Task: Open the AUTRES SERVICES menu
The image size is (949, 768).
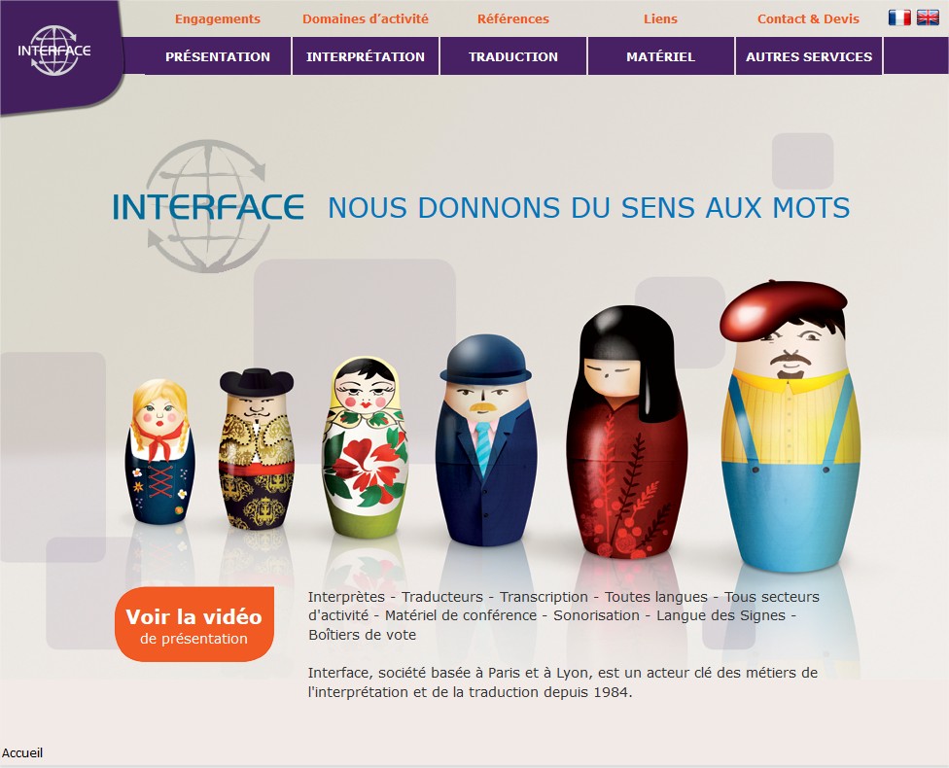Action: click(x=809, y=56)
